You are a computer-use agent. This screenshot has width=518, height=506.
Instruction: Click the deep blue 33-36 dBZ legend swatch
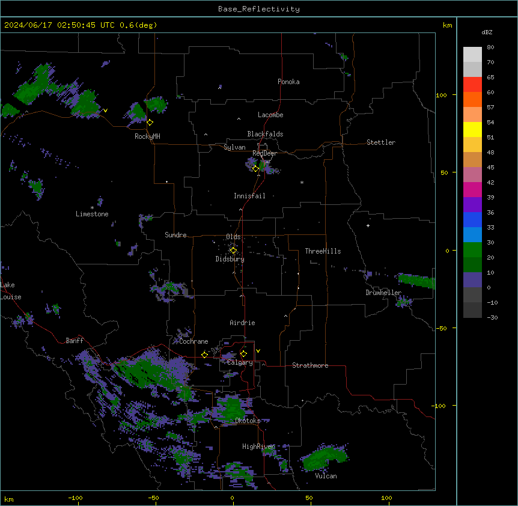click(x=472, y=219)
